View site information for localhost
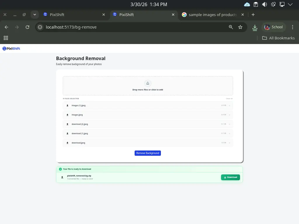 40,27
